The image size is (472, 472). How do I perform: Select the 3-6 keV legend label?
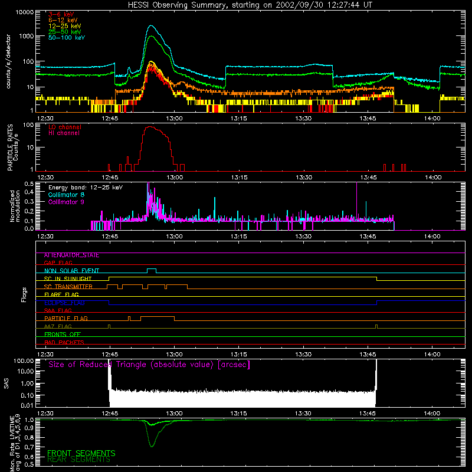tap(61, 14)
